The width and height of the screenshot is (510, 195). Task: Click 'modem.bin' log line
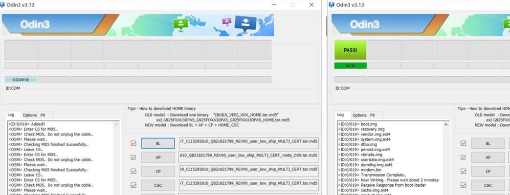pos(359,170)
